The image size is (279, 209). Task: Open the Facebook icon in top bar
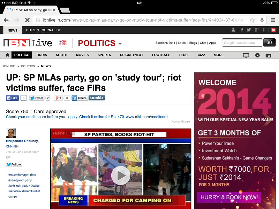[242, 30]
